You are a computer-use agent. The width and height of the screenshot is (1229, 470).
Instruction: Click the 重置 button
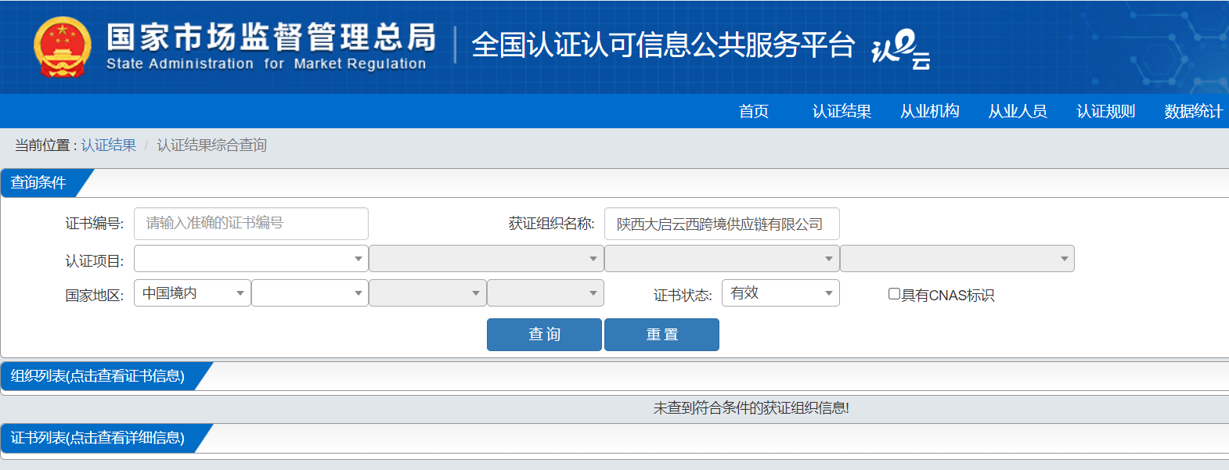pyautogui.click(x=661, y=335)
